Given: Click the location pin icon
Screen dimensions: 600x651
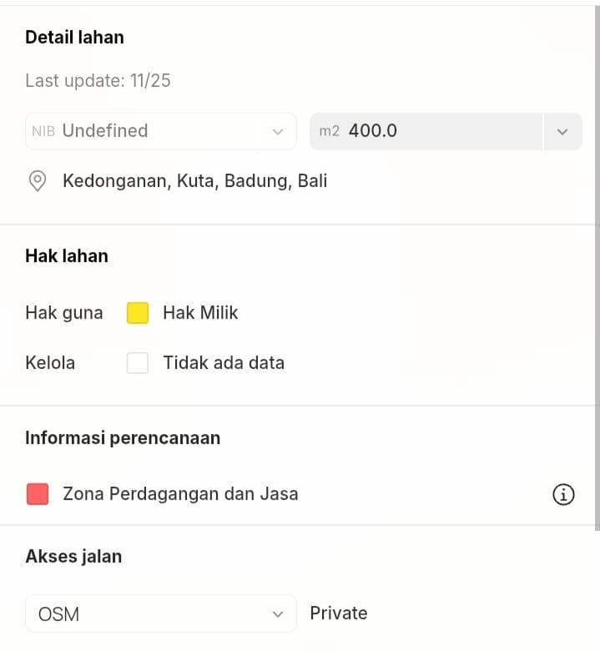Looking at the screenshot, I should coord(38,181).
